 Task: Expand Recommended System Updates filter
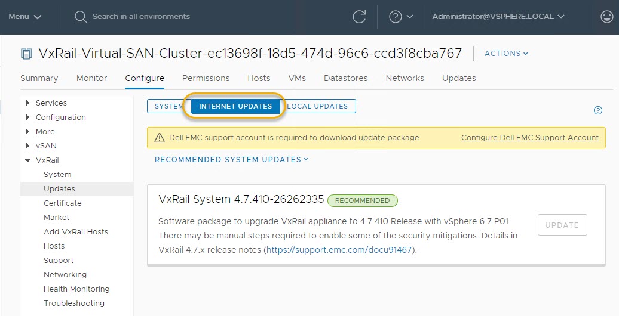[x=231, y=160]
